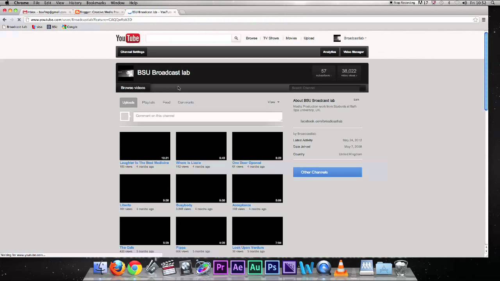Click the Where is Lizzie video title
This screenshot has height=281, width=500.
point(188,163)
